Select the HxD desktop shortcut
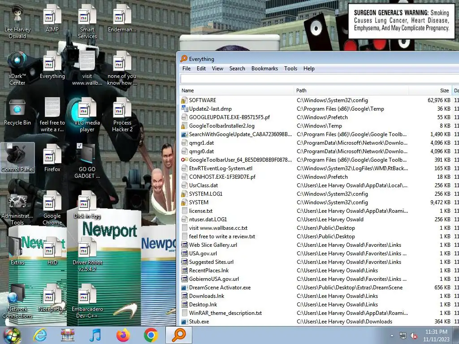459x344 pixels. pyautogui.click(x=52, y=251)
